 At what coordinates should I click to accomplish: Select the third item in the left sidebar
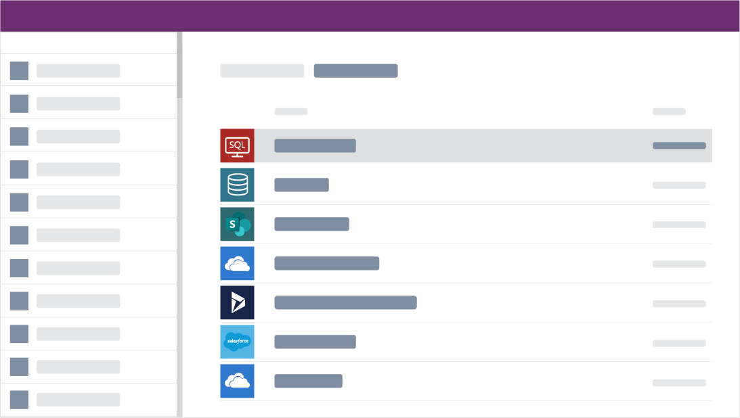pos(78,136)
